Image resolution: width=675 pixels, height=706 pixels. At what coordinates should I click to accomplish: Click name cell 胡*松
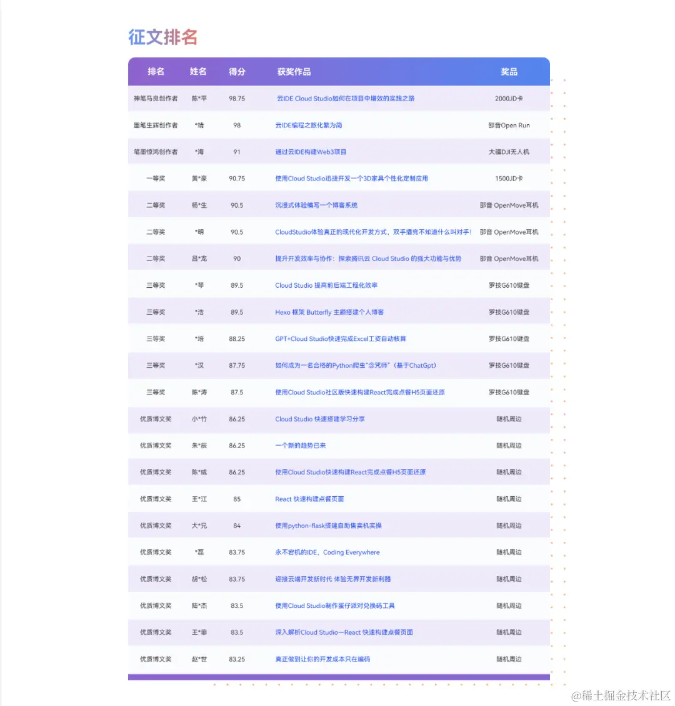click(199, 579)
